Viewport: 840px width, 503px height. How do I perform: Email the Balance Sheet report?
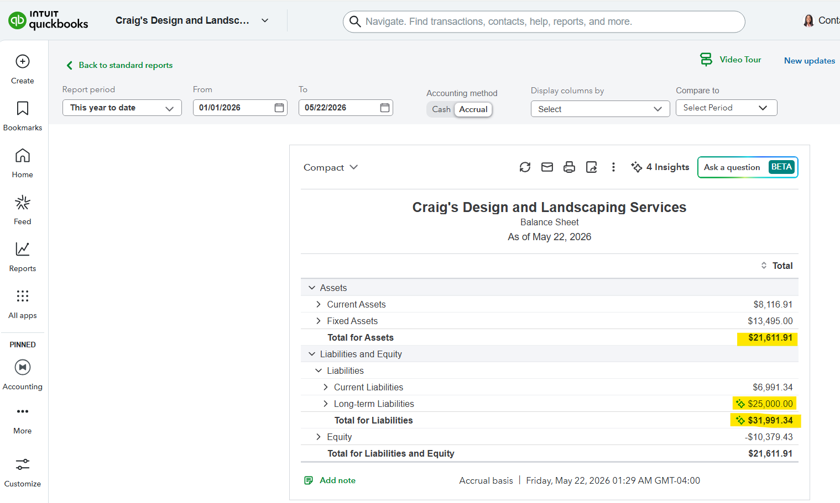coord(547,167)
